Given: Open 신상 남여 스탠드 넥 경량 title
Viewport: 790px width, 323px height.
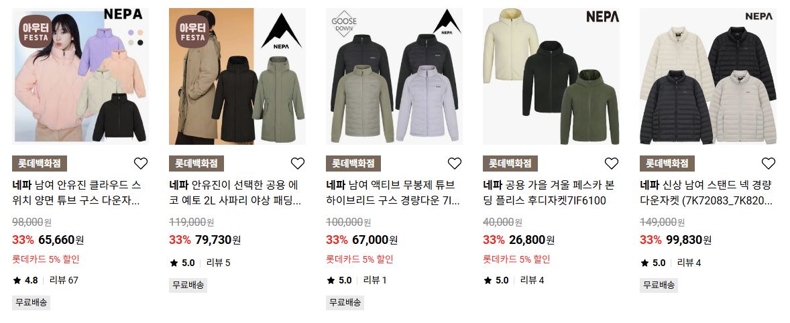Looking at the screenshot, I should [x=706, y=193].
